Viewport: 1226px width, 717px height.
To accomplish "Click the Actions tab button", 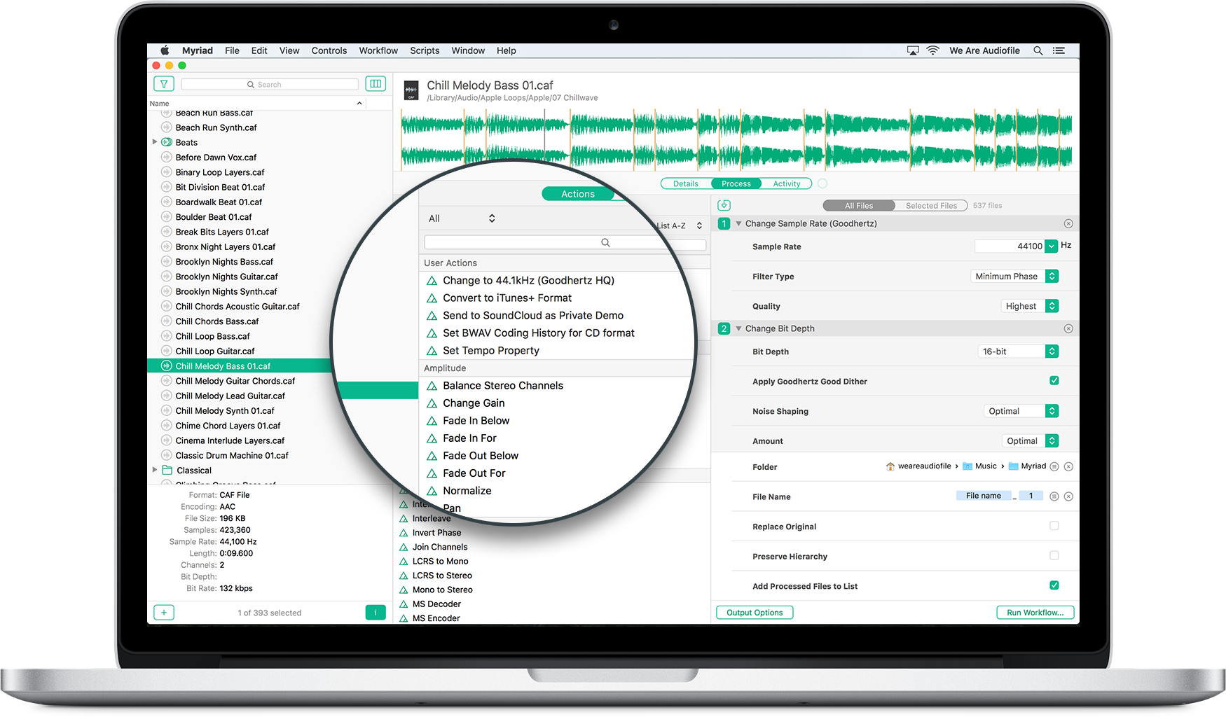I will click(x=578, y=194).
